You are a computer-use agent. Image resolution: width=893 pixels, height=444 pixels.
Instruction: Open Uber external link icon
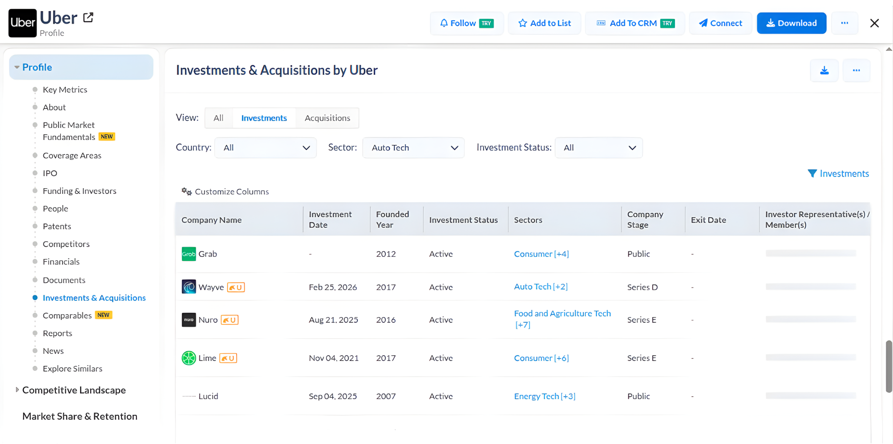coord(88,18)
